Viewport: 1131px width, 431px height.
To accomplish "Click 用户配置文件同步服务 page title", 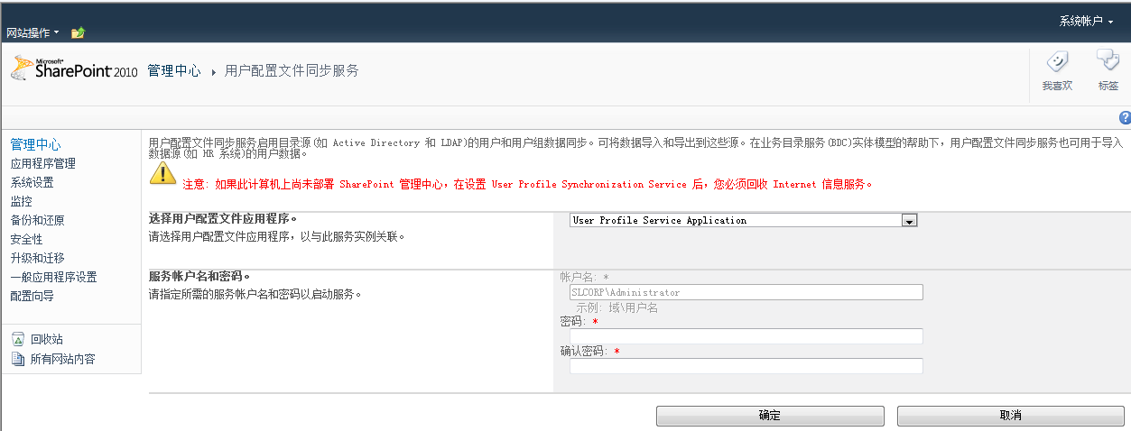I will [x=292, y=70].
